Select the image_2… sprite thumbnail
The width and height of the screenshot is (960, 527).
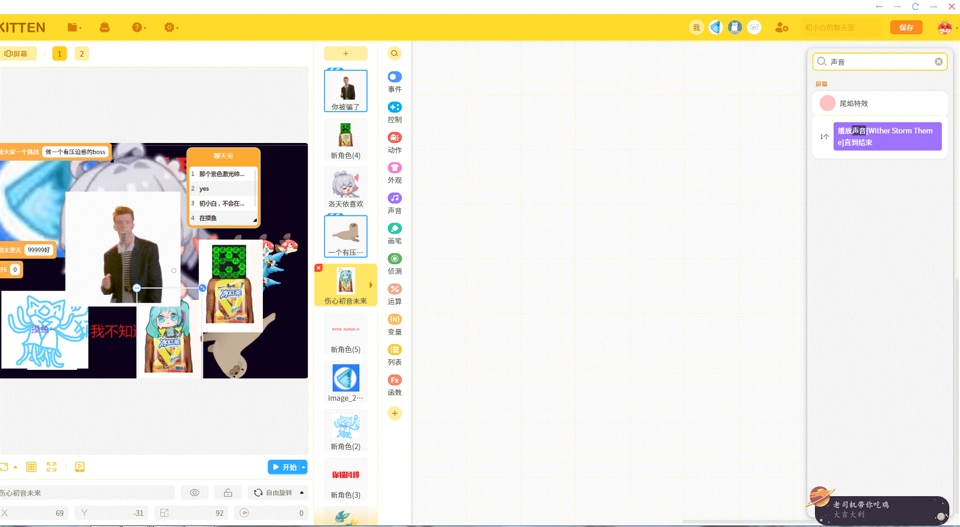(346, 382)
